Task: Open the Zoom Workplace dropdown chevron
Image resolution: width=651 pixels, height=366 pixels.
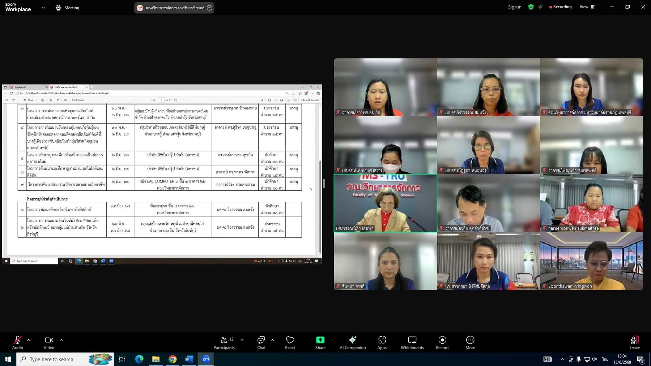Action: 43,8
